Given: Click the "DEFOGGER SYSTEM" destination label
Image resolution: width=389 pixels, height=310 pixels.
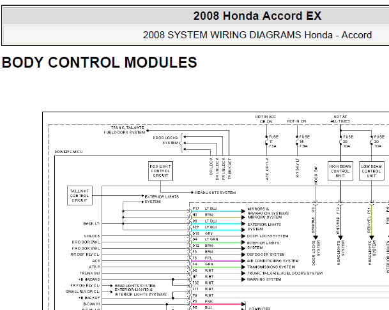Looking at the screenshot, I should 266,255.
